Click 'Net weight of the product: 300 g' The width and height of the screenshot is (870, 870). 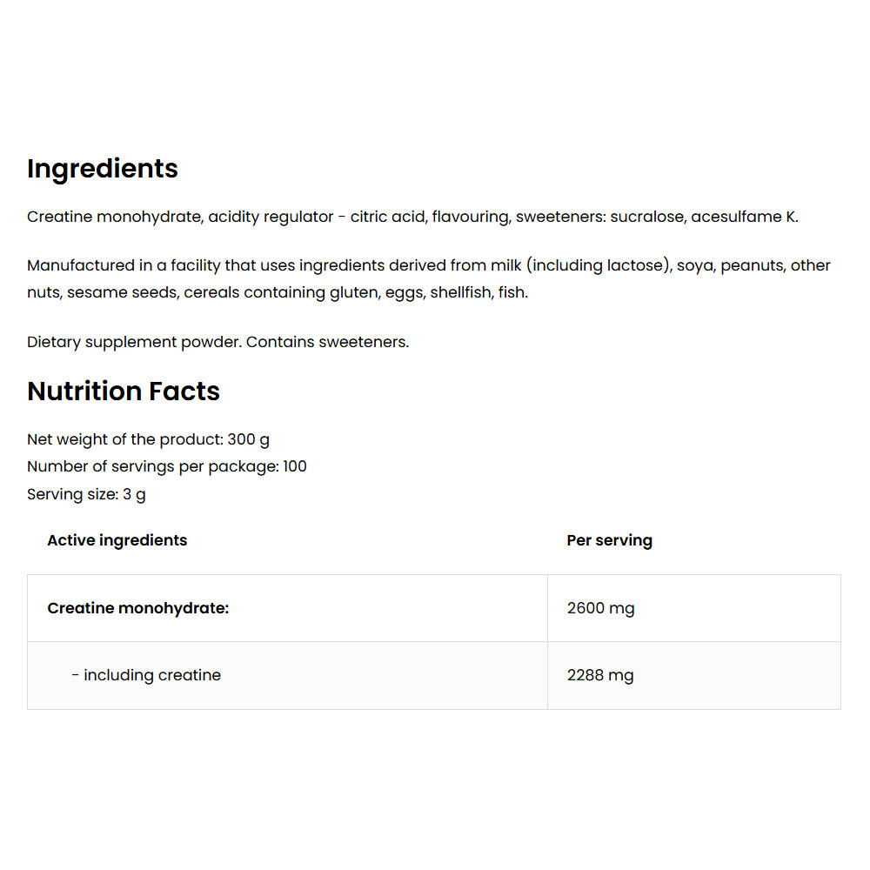click(x=148, y=439)
